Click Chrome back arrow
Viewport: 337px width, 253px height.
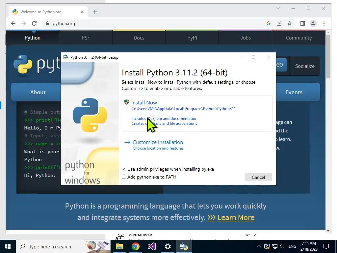point(13,23)
